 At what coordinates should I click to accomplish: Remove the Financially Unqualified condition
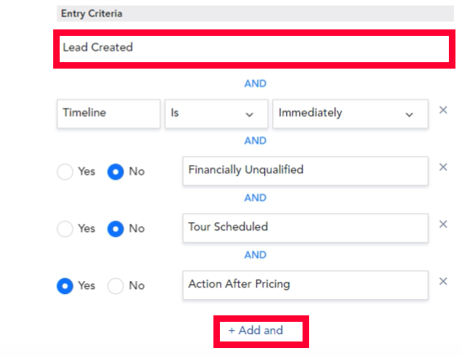click(x=443, y=167)
